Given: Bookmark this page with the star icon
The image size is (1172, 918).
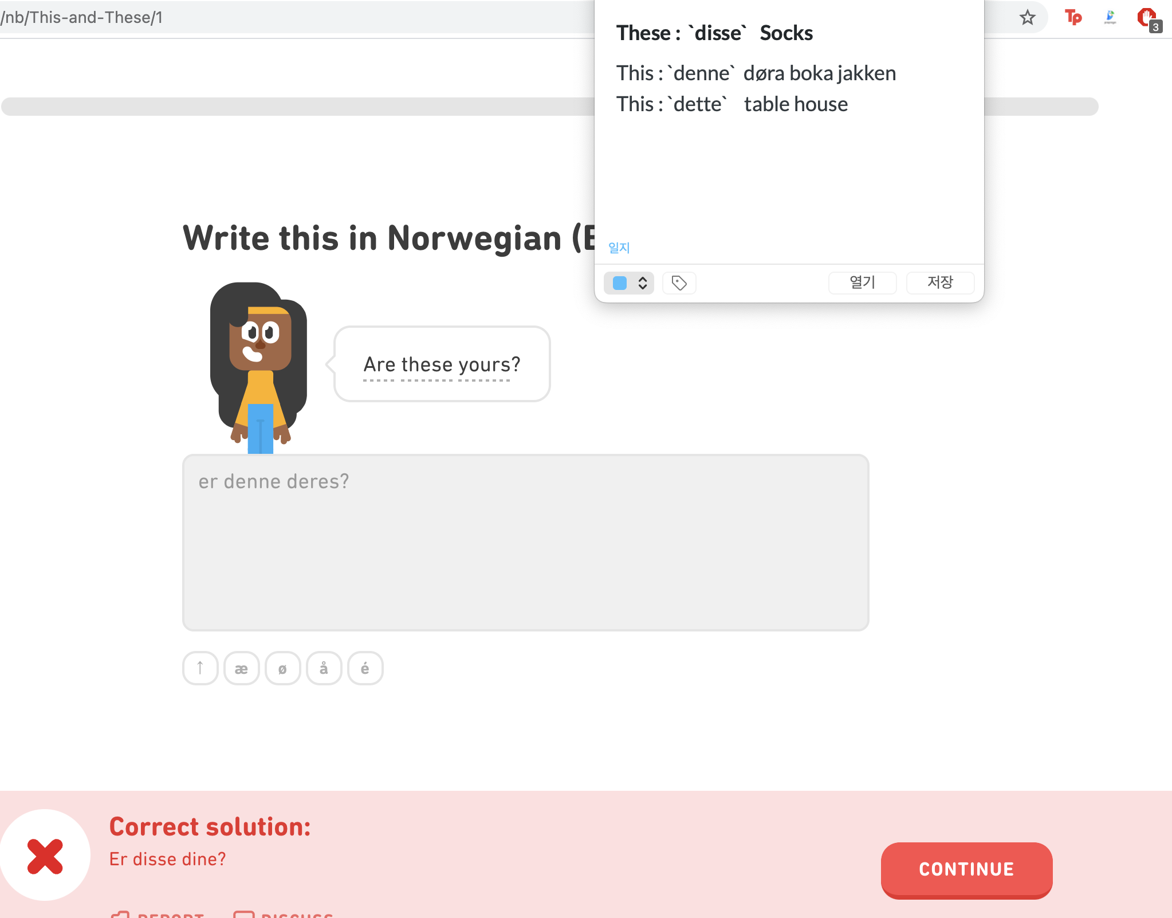Looking at the screenshot, I should click(x=1027, y=18).
